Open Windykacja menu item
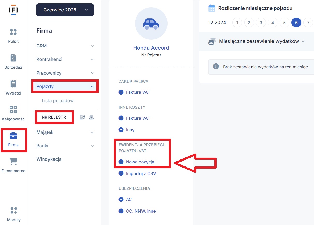Screen dimensions: 314x225 coord(49,159)
